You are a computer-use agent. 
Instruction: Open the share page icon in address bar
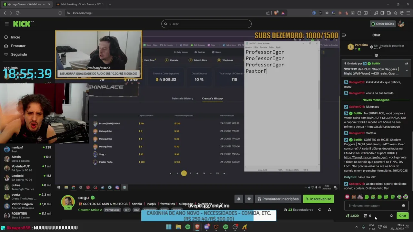coord(268,13)
